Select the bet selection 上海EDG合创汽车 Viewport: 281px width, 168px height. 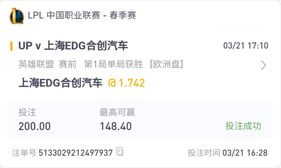pyautogui.click(x=61, y=83)
